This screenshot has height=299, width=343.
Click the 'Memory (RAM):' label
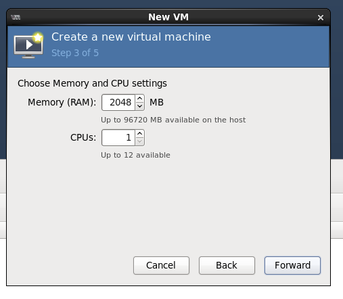click(62, 102)
